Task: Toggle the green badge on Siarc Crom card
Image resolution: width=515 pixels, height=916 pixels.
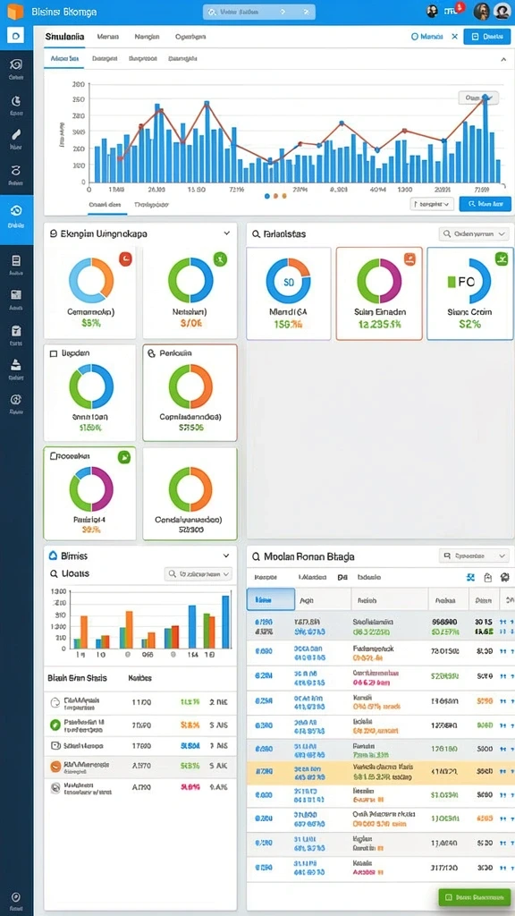Action: coord(502,259)
